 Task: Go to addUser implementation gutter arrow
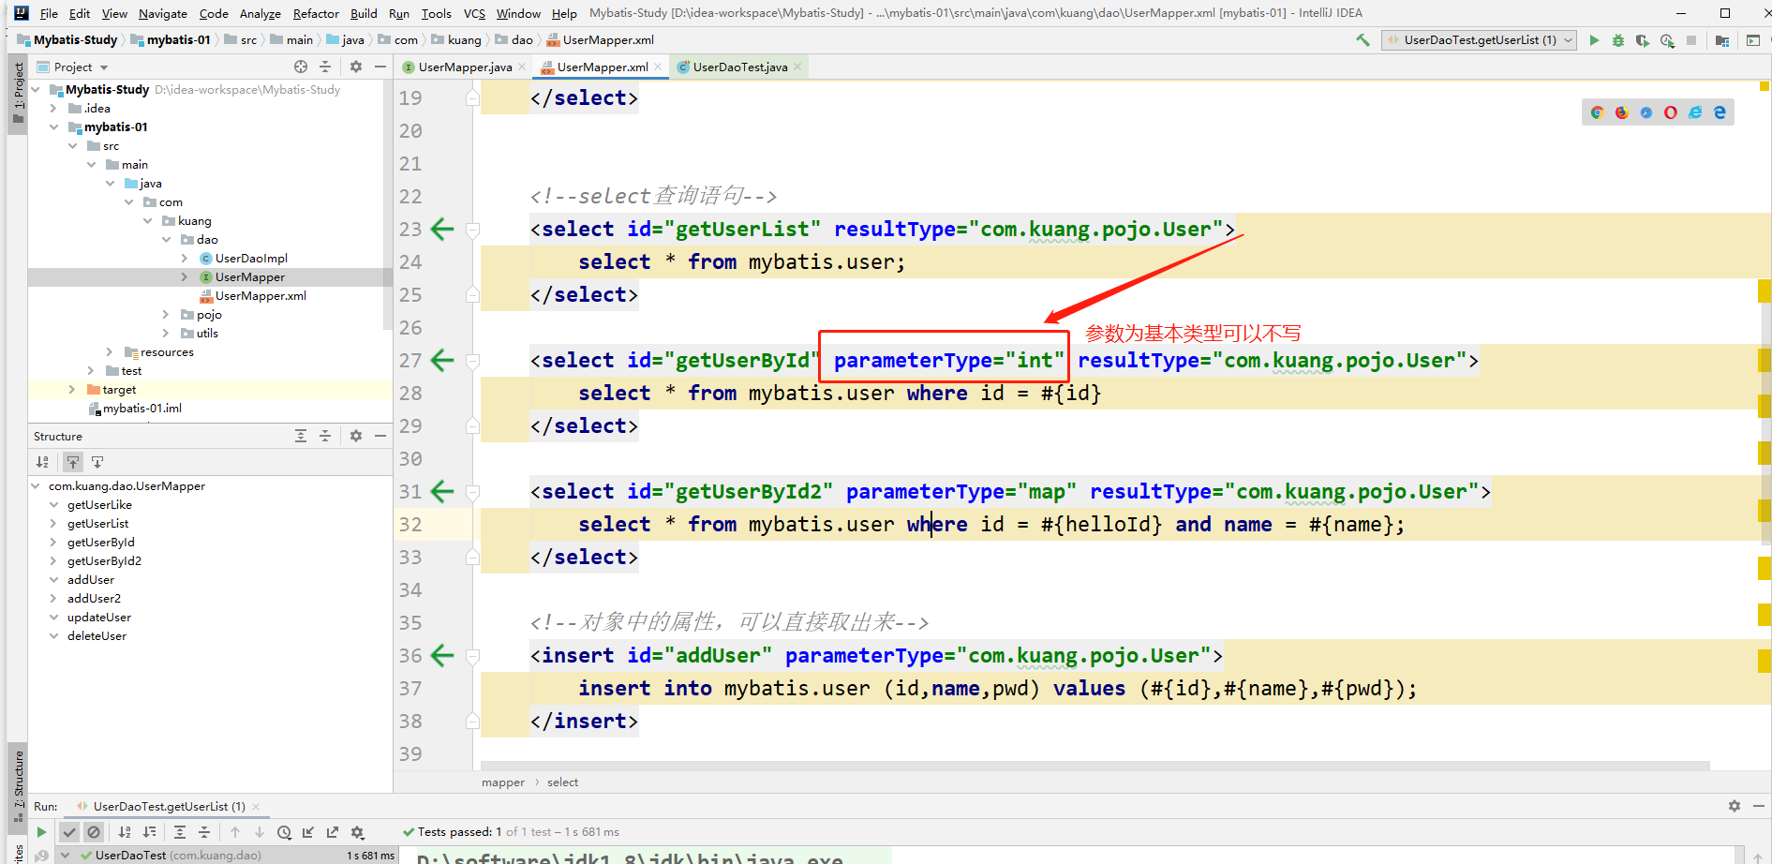pyautogui.click(x=441, y=655)
